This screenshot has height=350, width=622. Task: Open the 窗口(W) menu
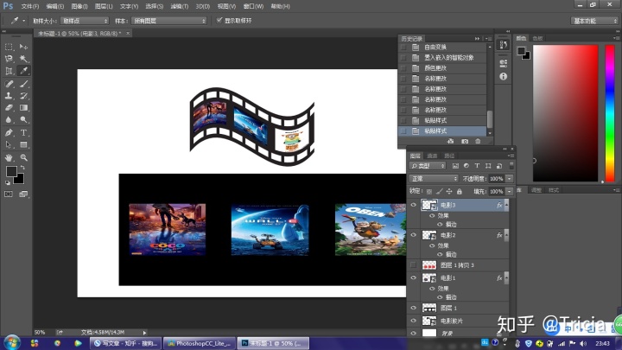tap(253, 6)
